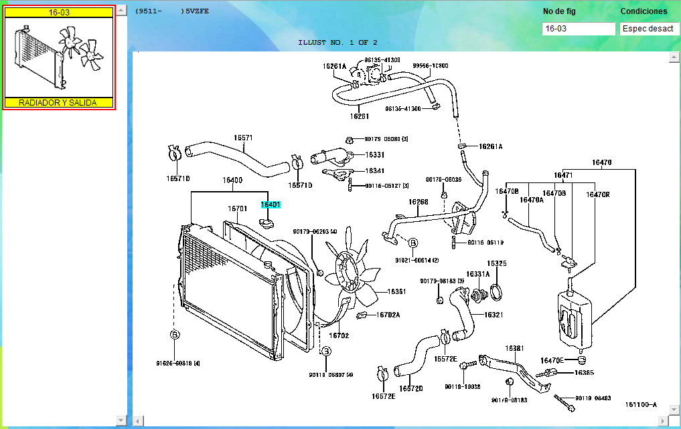Click the diagram's scroll-right arrow

pos(664,420)
